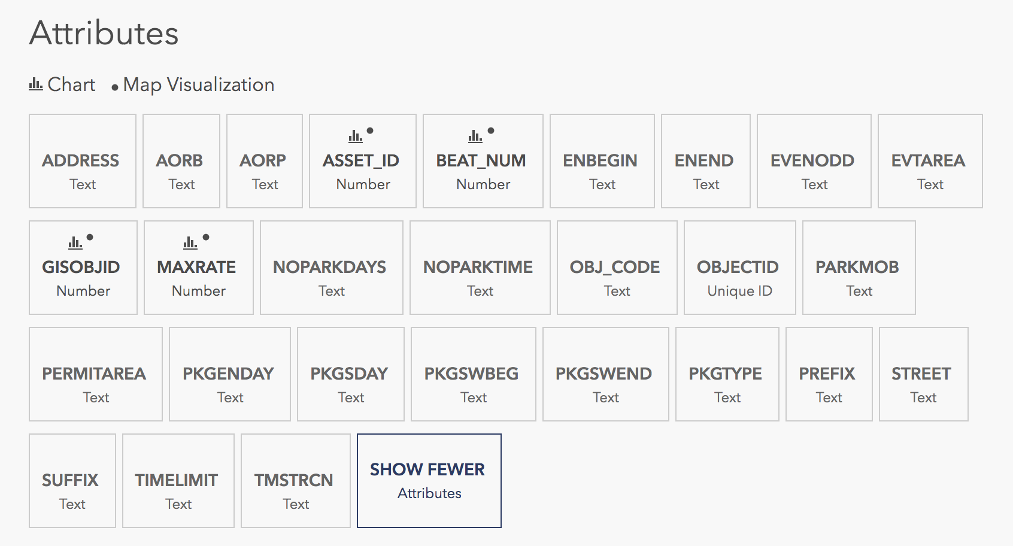Click the Chart legend bar icon
Viewport: 1013px width, 546px height.
pos(35,84)
